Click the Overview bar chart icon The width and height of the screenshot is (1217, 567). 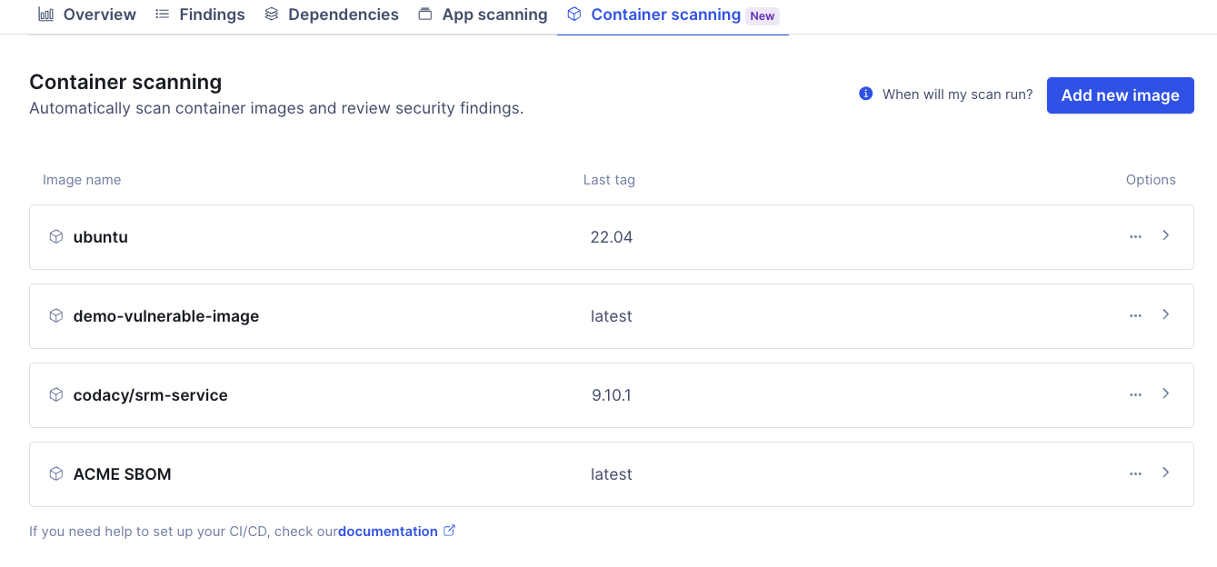pos(45,14)
